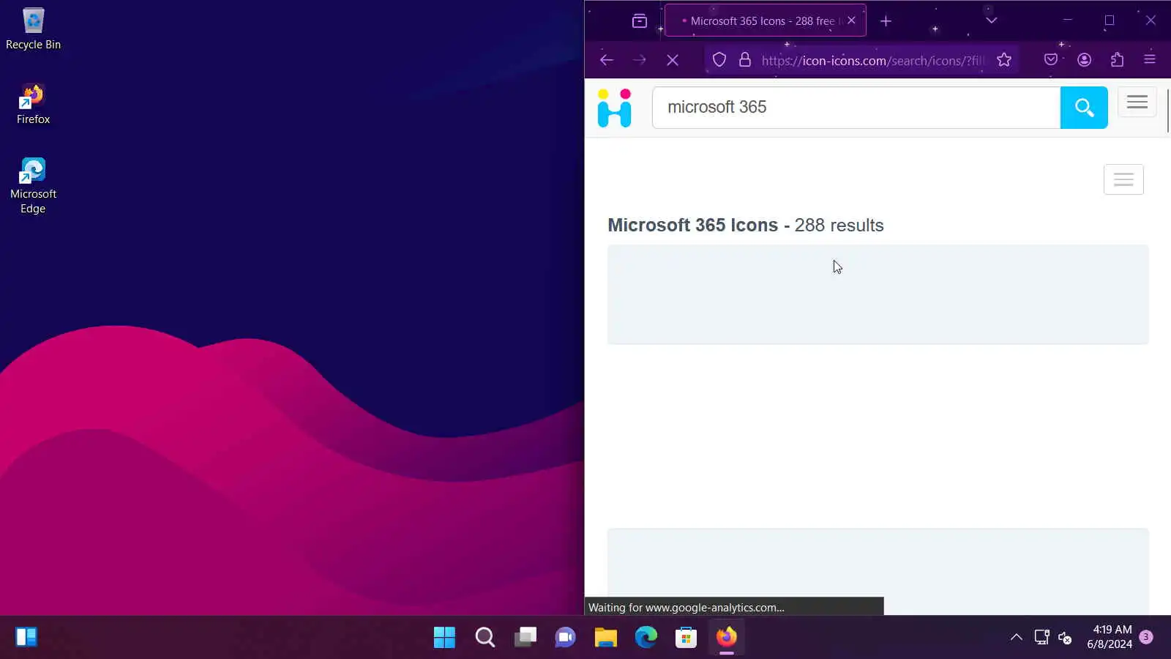Switch to Firefox on the taskbar
1171x659 pixels.
[x=726, y=637]
